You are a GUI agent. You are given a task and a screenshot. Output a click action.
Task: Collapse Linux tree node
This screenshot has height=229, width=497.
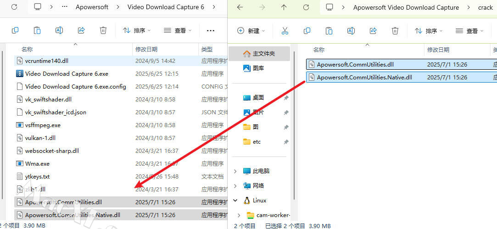(x=235, y=201)
